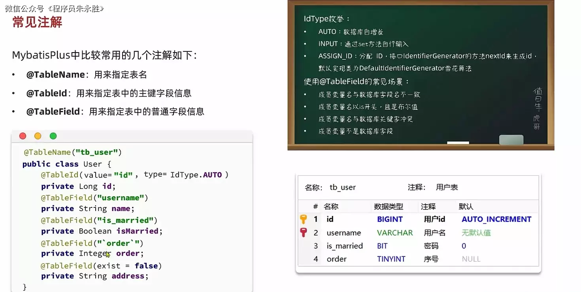Click the 值日生 label on blackboard edge
This screenshot has width=581, height=292.
tap(538, 100)
